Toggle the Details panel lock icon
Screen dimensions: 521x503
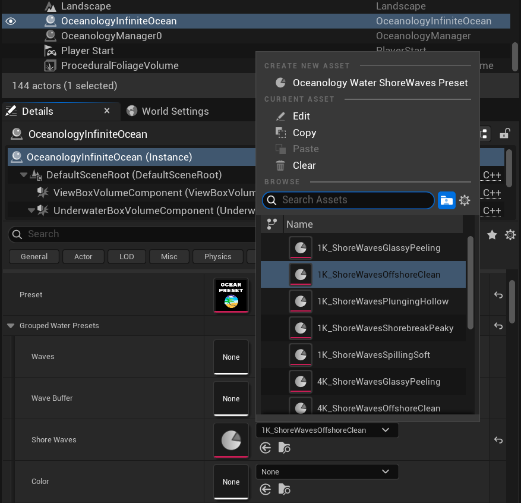pos(504,134)
